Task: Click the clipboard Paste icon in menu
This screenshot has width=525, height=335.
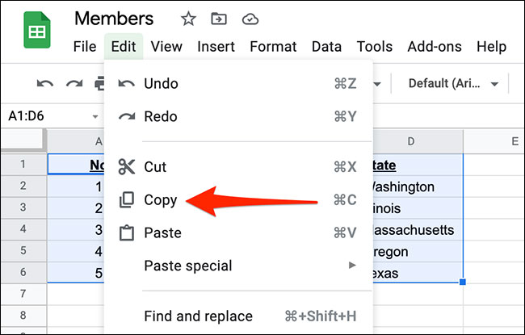Action: click(127, 233)
